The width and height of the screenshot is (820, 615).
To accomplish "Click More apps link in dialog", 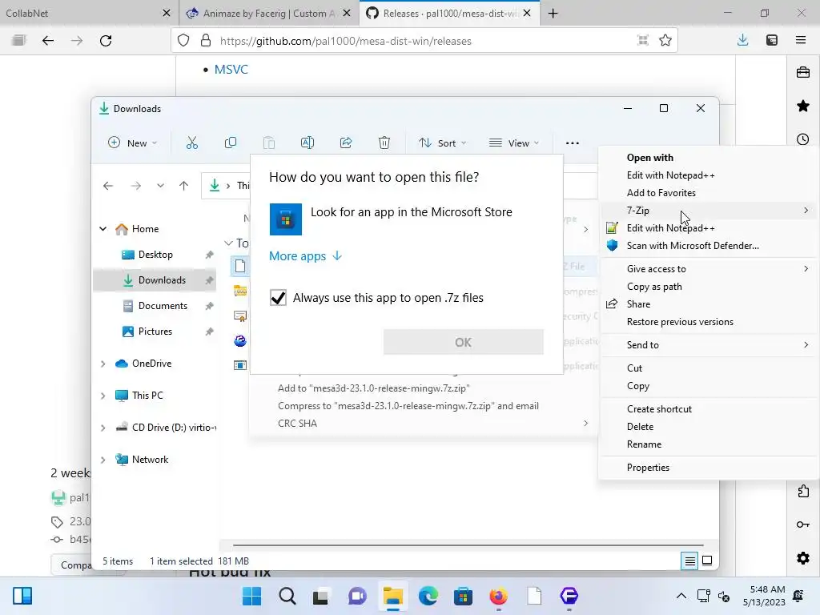I will click(x=305, y=255).
